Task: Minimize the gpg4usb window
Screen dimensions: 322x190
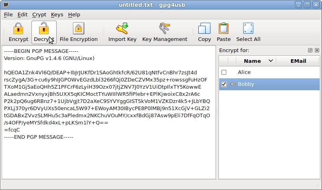Action: pos(298,4)
